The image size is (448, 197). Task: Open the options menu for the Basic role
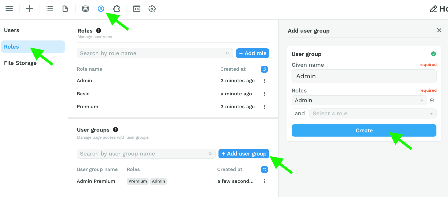[264, 94]
